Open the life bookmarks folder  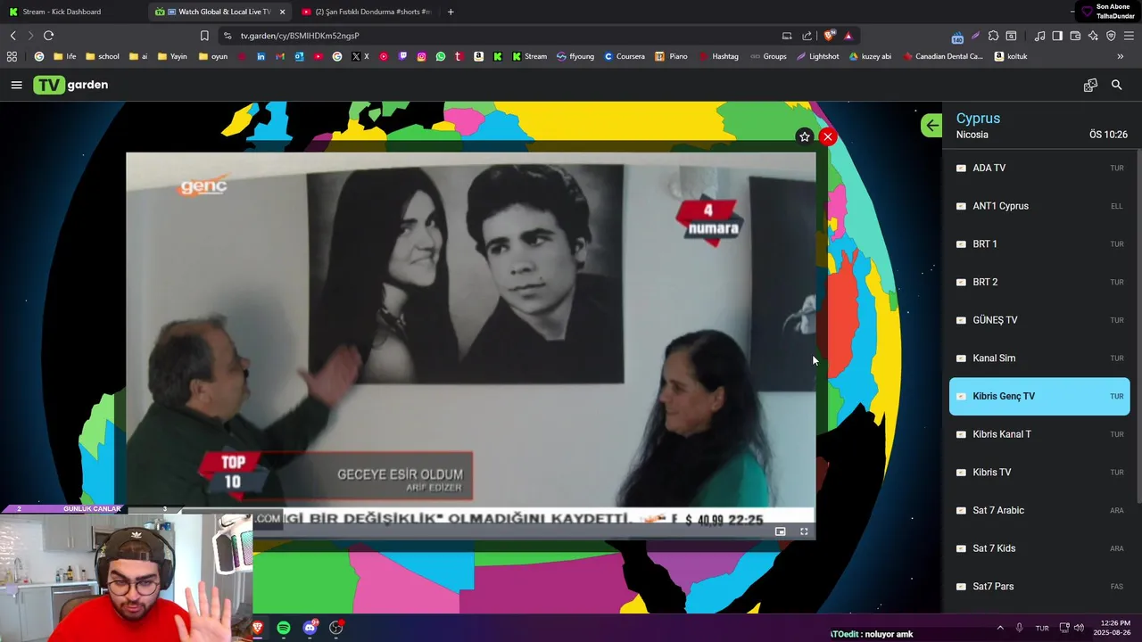click(65, 56)
